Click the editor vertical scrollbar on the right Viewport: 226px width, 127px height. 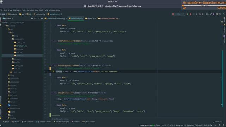(222, 78)
